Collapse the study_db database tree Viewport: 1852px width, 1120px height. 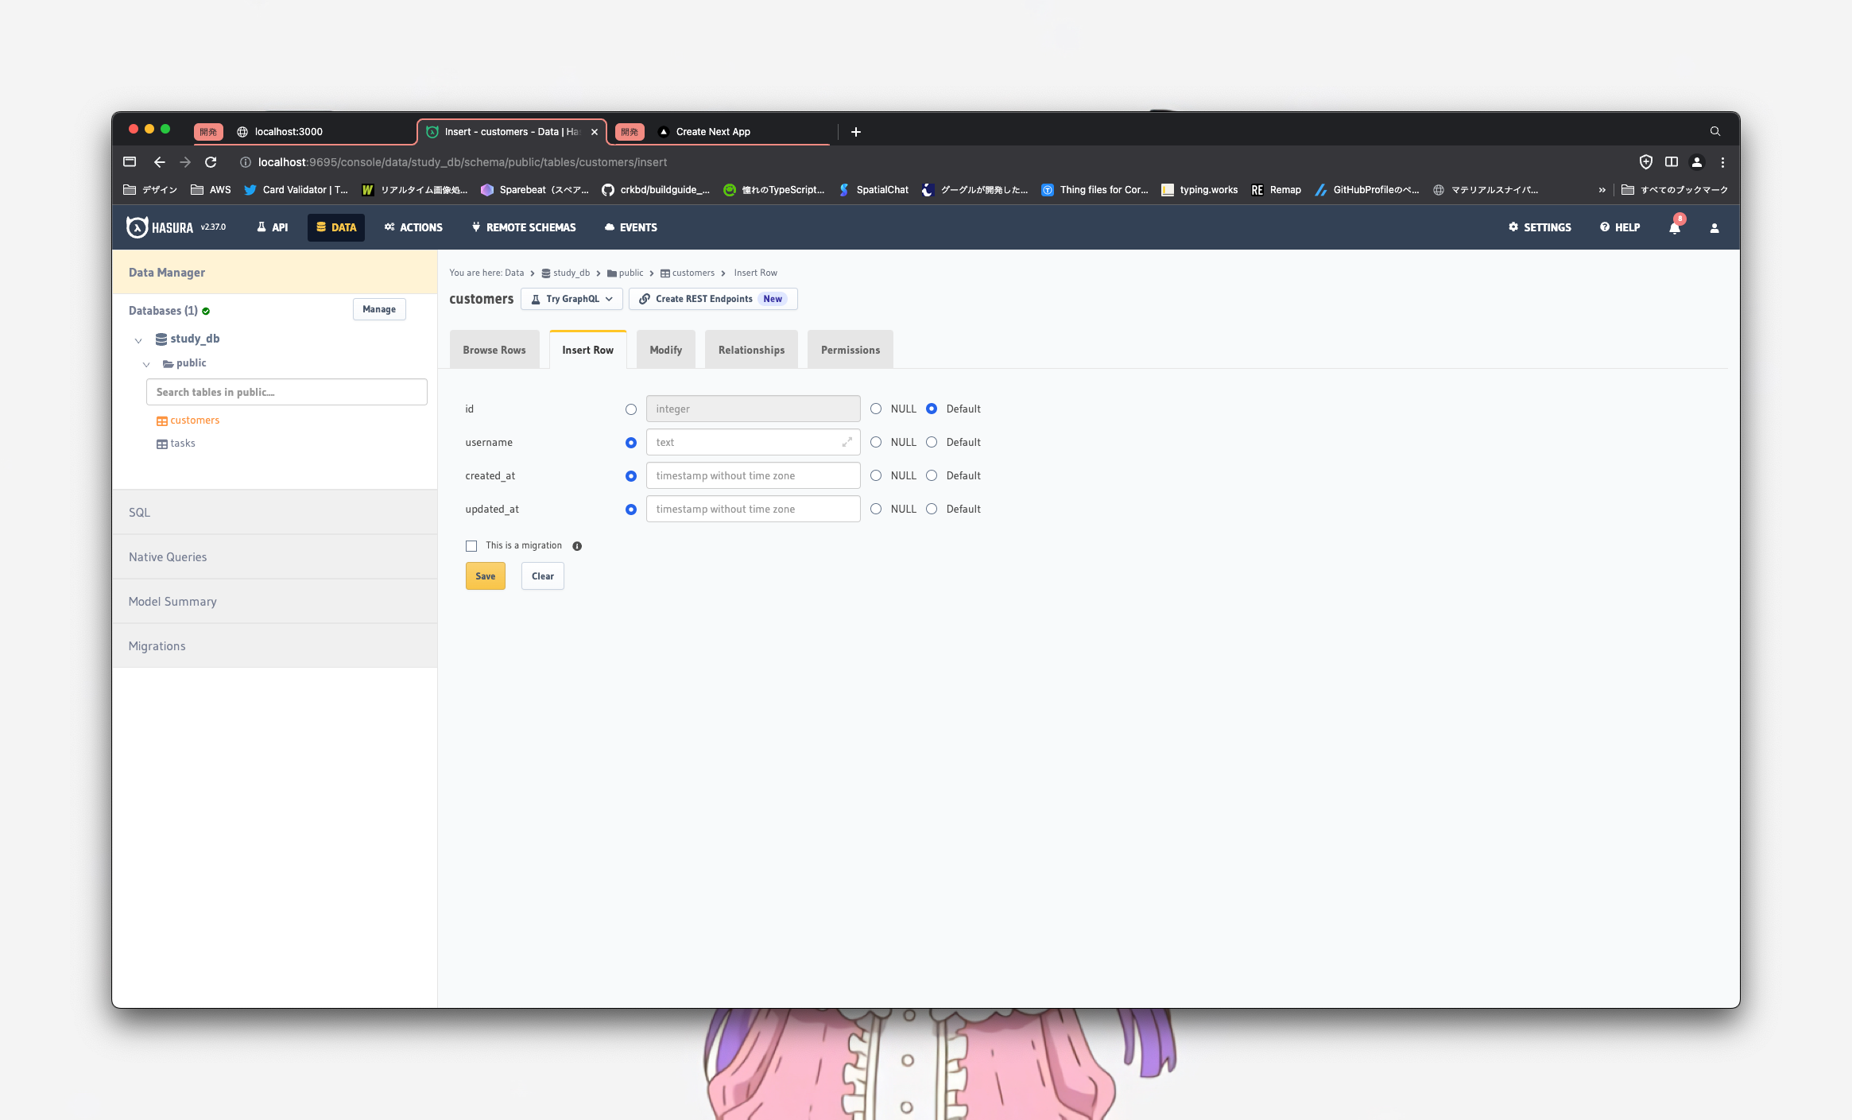pyautogui.click(x=138, y=340)
